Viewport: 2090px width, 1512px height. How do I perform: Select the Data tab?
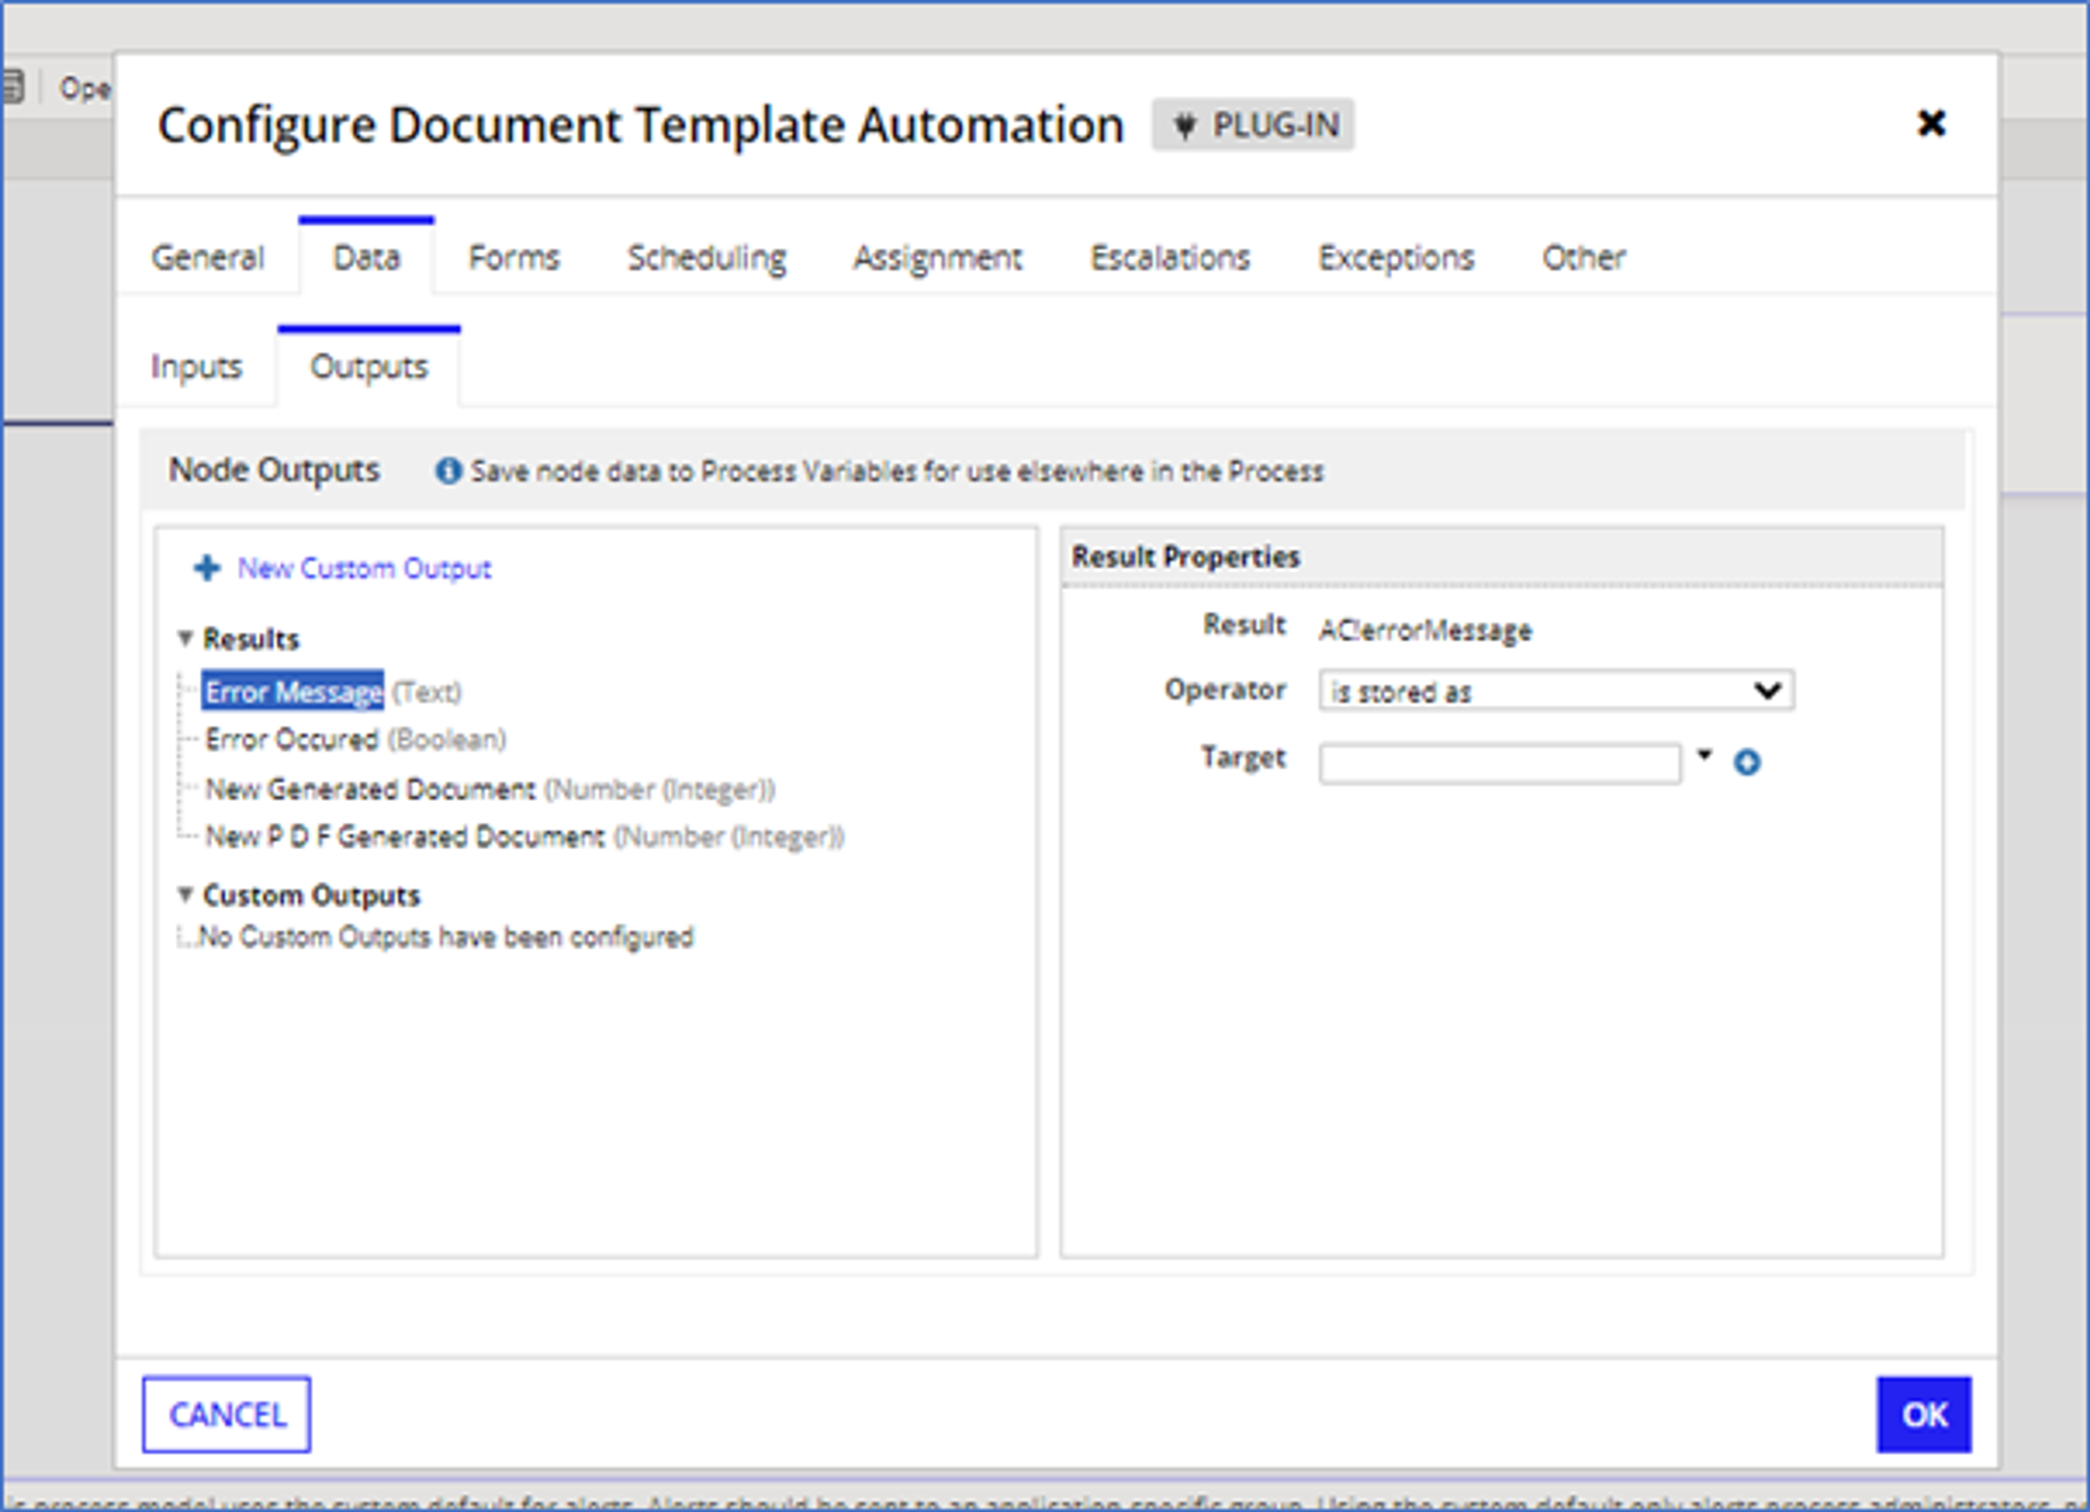(x=367, y=257)
